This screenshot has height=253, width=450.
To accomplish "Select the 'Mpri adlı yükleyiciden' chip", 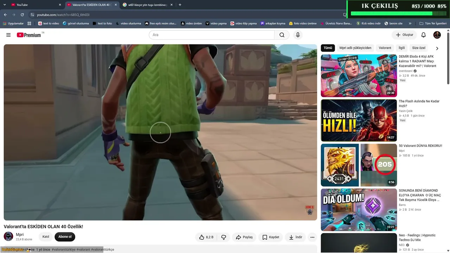I will pos(355,48).
